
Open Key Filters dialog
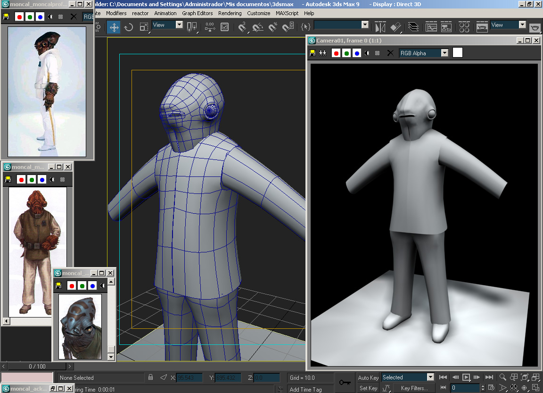tap(414, 388)
